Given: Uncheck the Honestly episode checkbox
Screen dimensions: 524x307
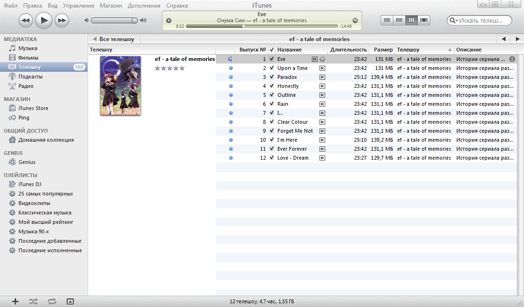Looking at the screenshot, I should [x=272, y=86].
